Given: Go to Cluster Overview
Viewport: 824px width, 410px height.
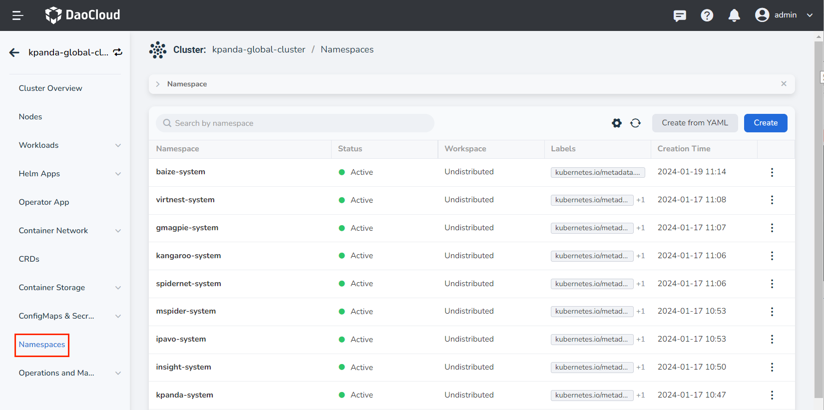Looking at the screenshot, I should 50,88.
